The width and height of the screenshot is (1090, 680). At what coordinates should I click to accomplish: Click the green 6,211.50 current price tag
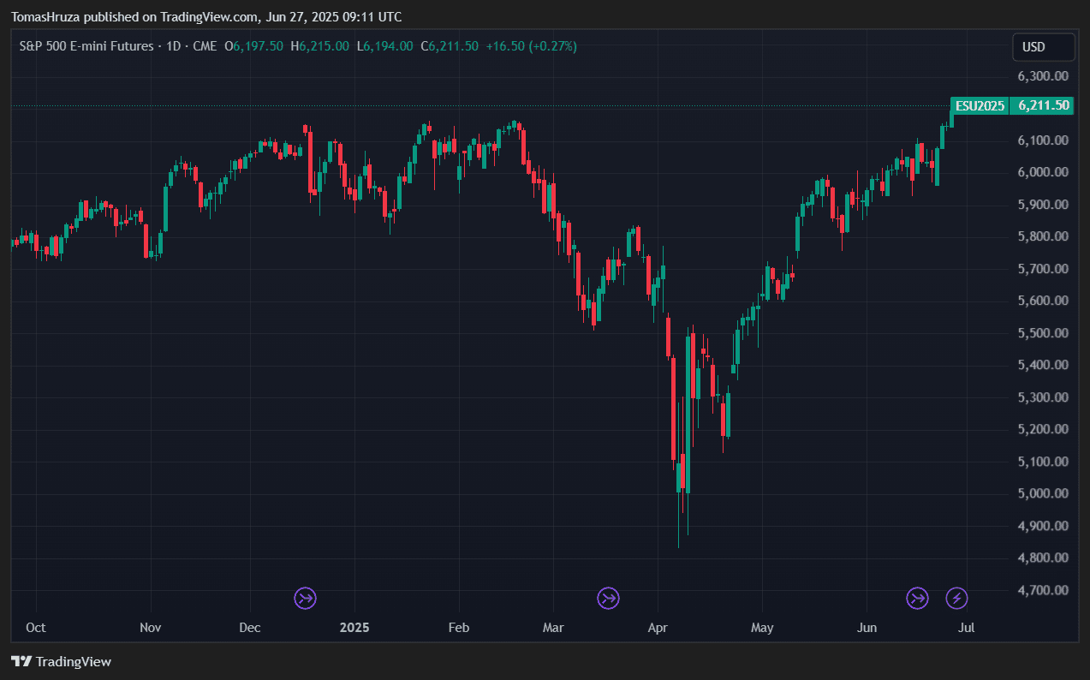(x=1042, y=106)
